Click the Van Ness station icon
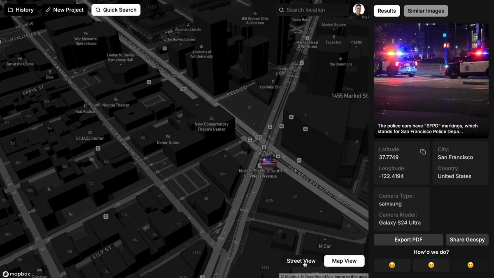The height and width of the screenshot is (278, 494). (264, 147)
